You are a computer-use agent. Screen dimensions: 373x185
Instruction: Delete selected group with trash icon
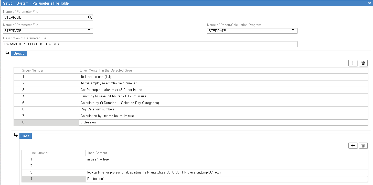(x=363, y=63)
